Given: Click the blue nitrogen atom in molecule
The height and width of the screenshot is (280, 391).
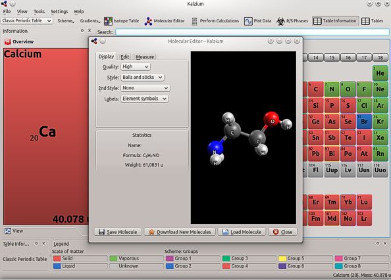Looking at the screenshot, I should pyautogui.click(x=215, y=148).
